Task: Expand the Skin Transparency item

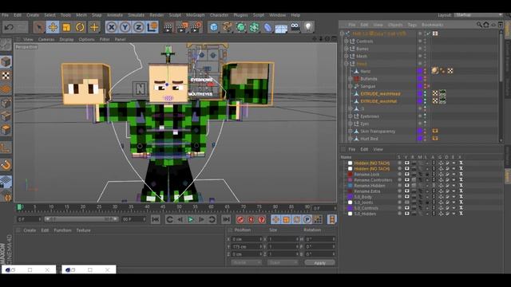Action: pyautogui.click(x=351, y=131)
